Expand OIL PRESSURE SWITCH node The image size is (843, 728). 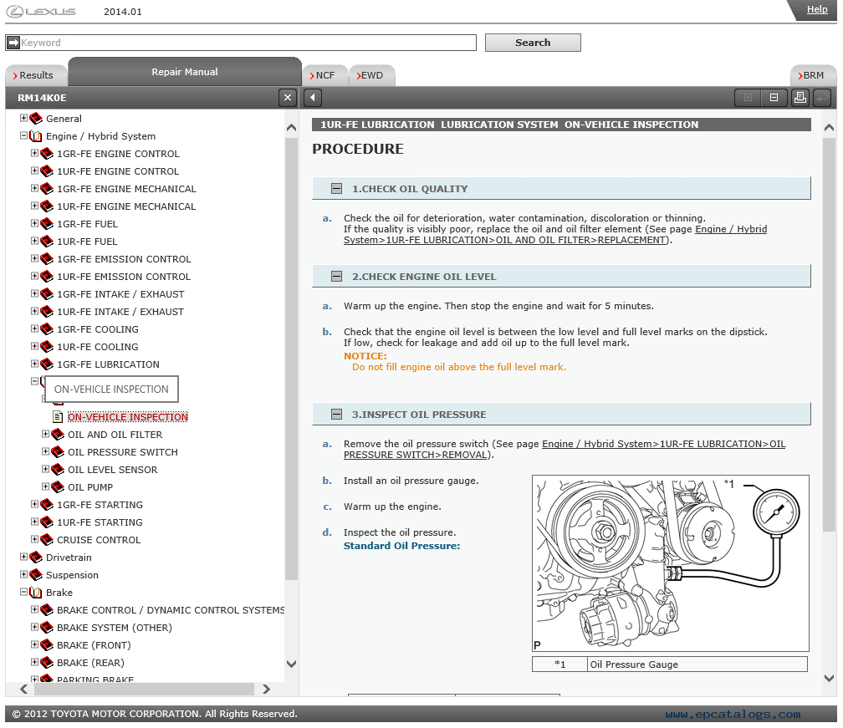45,451
